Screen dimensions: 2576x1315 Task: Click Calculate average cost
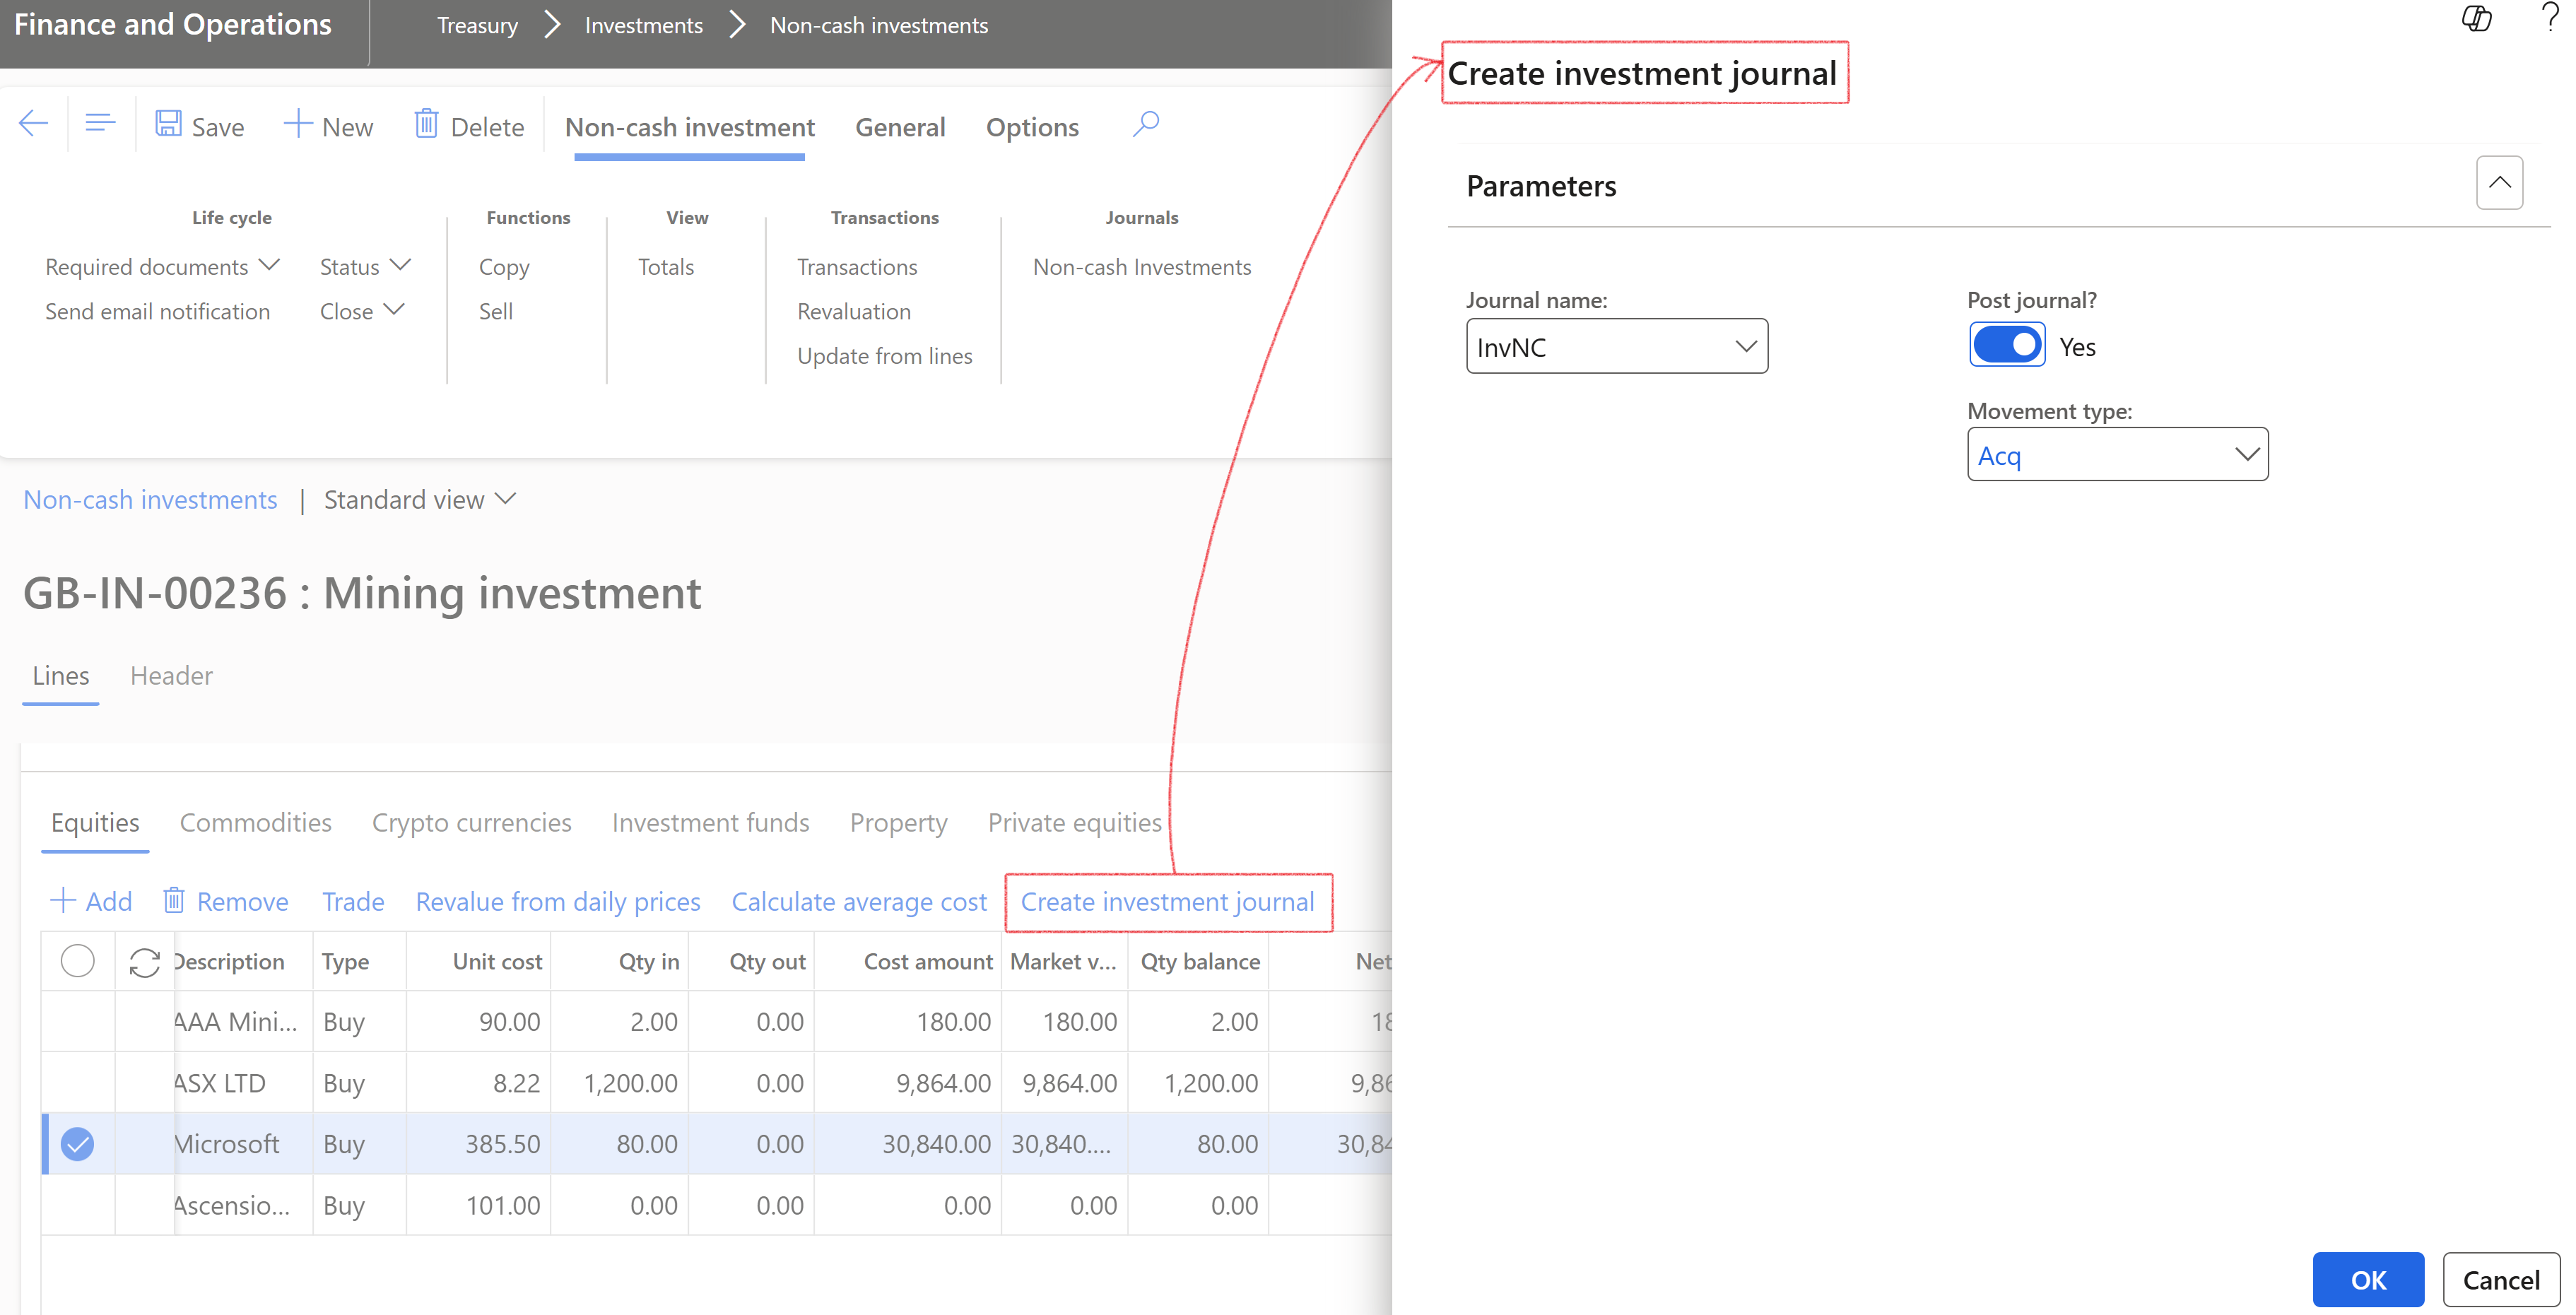pyautogui.click(x=859, y=902)
